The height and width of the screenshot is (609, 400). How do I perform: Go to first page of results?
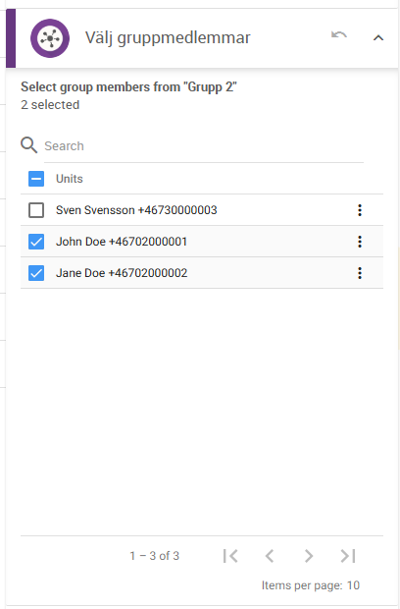[230, 556]
